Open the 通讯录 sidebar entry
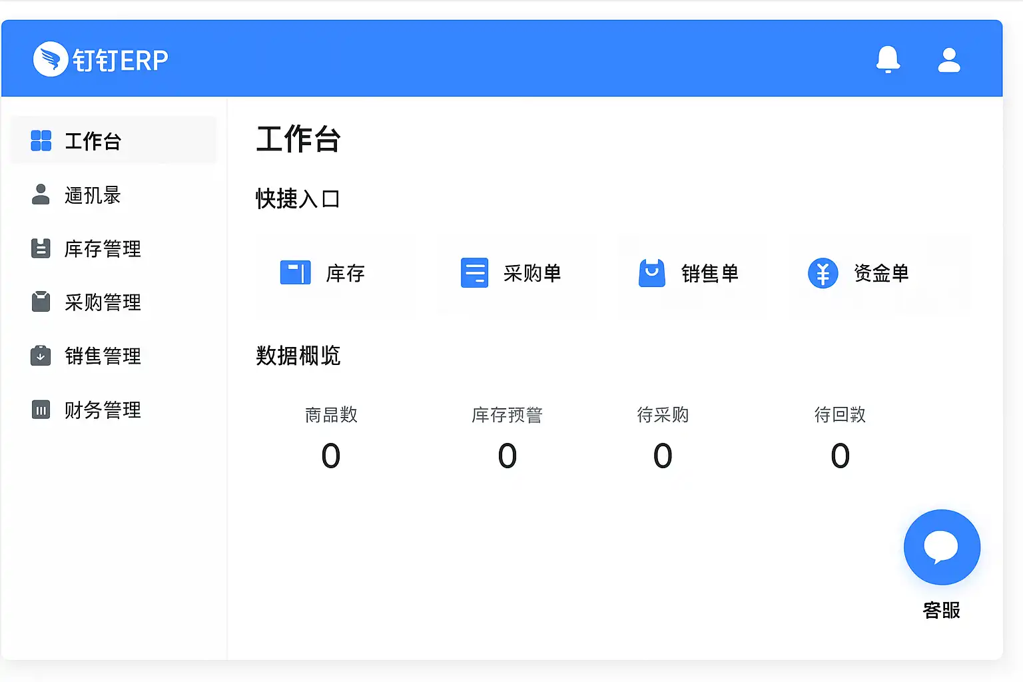This screenshot has height=682, width=1023. coord(93,195)
